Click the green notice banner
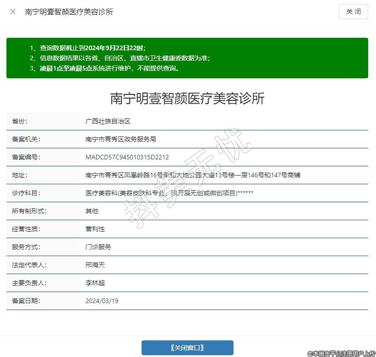376x357 pixels. pyautogui.click(x=187, y=58)
